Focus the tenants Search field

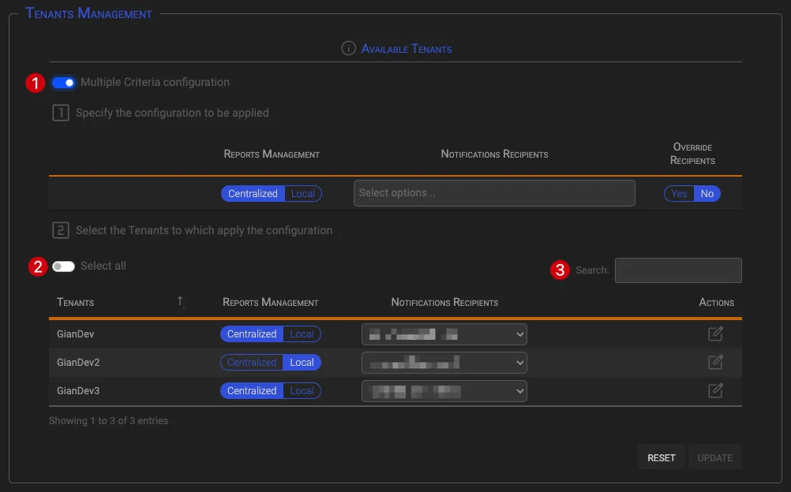click(x=678, y=270)
